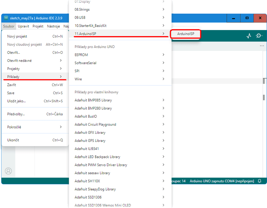Expand SPI examples

coord(120,71)
